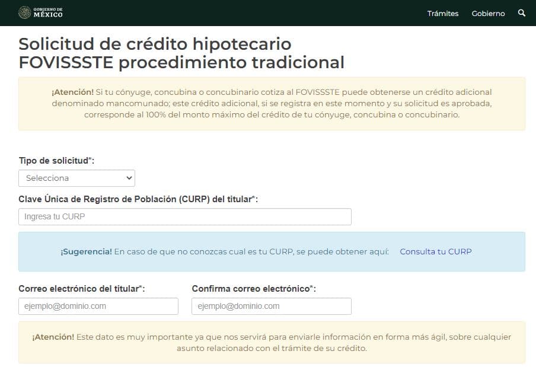Open the search magnifier icon

(x=522, y=13)
